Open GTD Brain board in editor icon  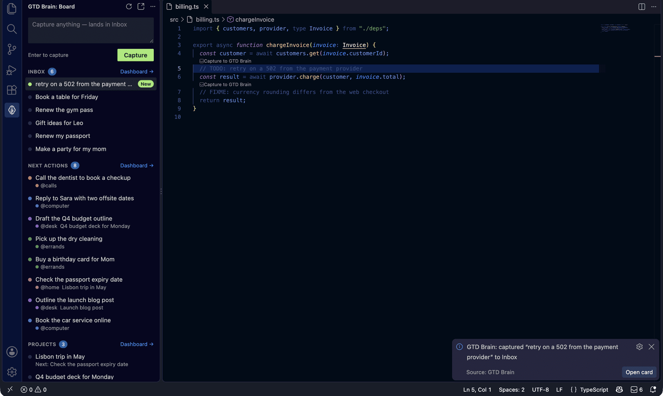pos(141,7)
